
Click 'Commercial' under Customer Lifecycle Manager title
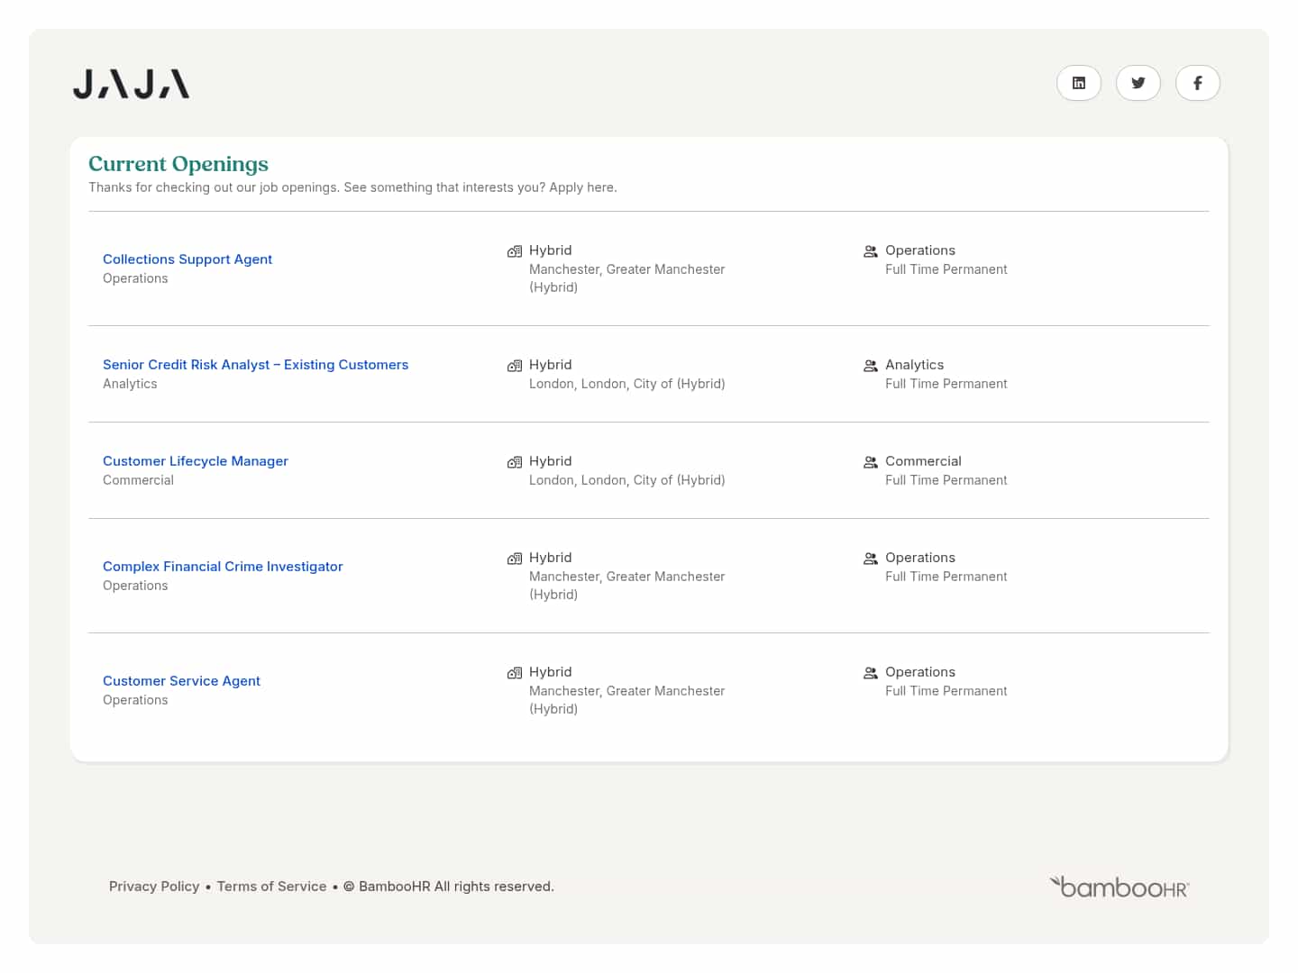coord(138,480)
